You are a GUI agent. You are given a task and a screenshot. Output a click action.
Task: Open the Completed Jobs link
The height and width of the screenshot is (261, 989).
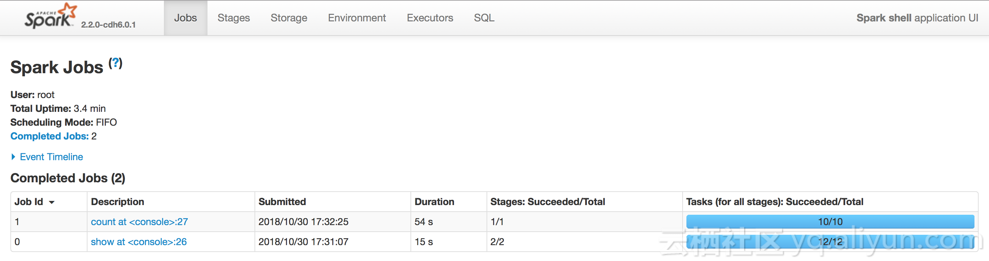coord(49,136)
